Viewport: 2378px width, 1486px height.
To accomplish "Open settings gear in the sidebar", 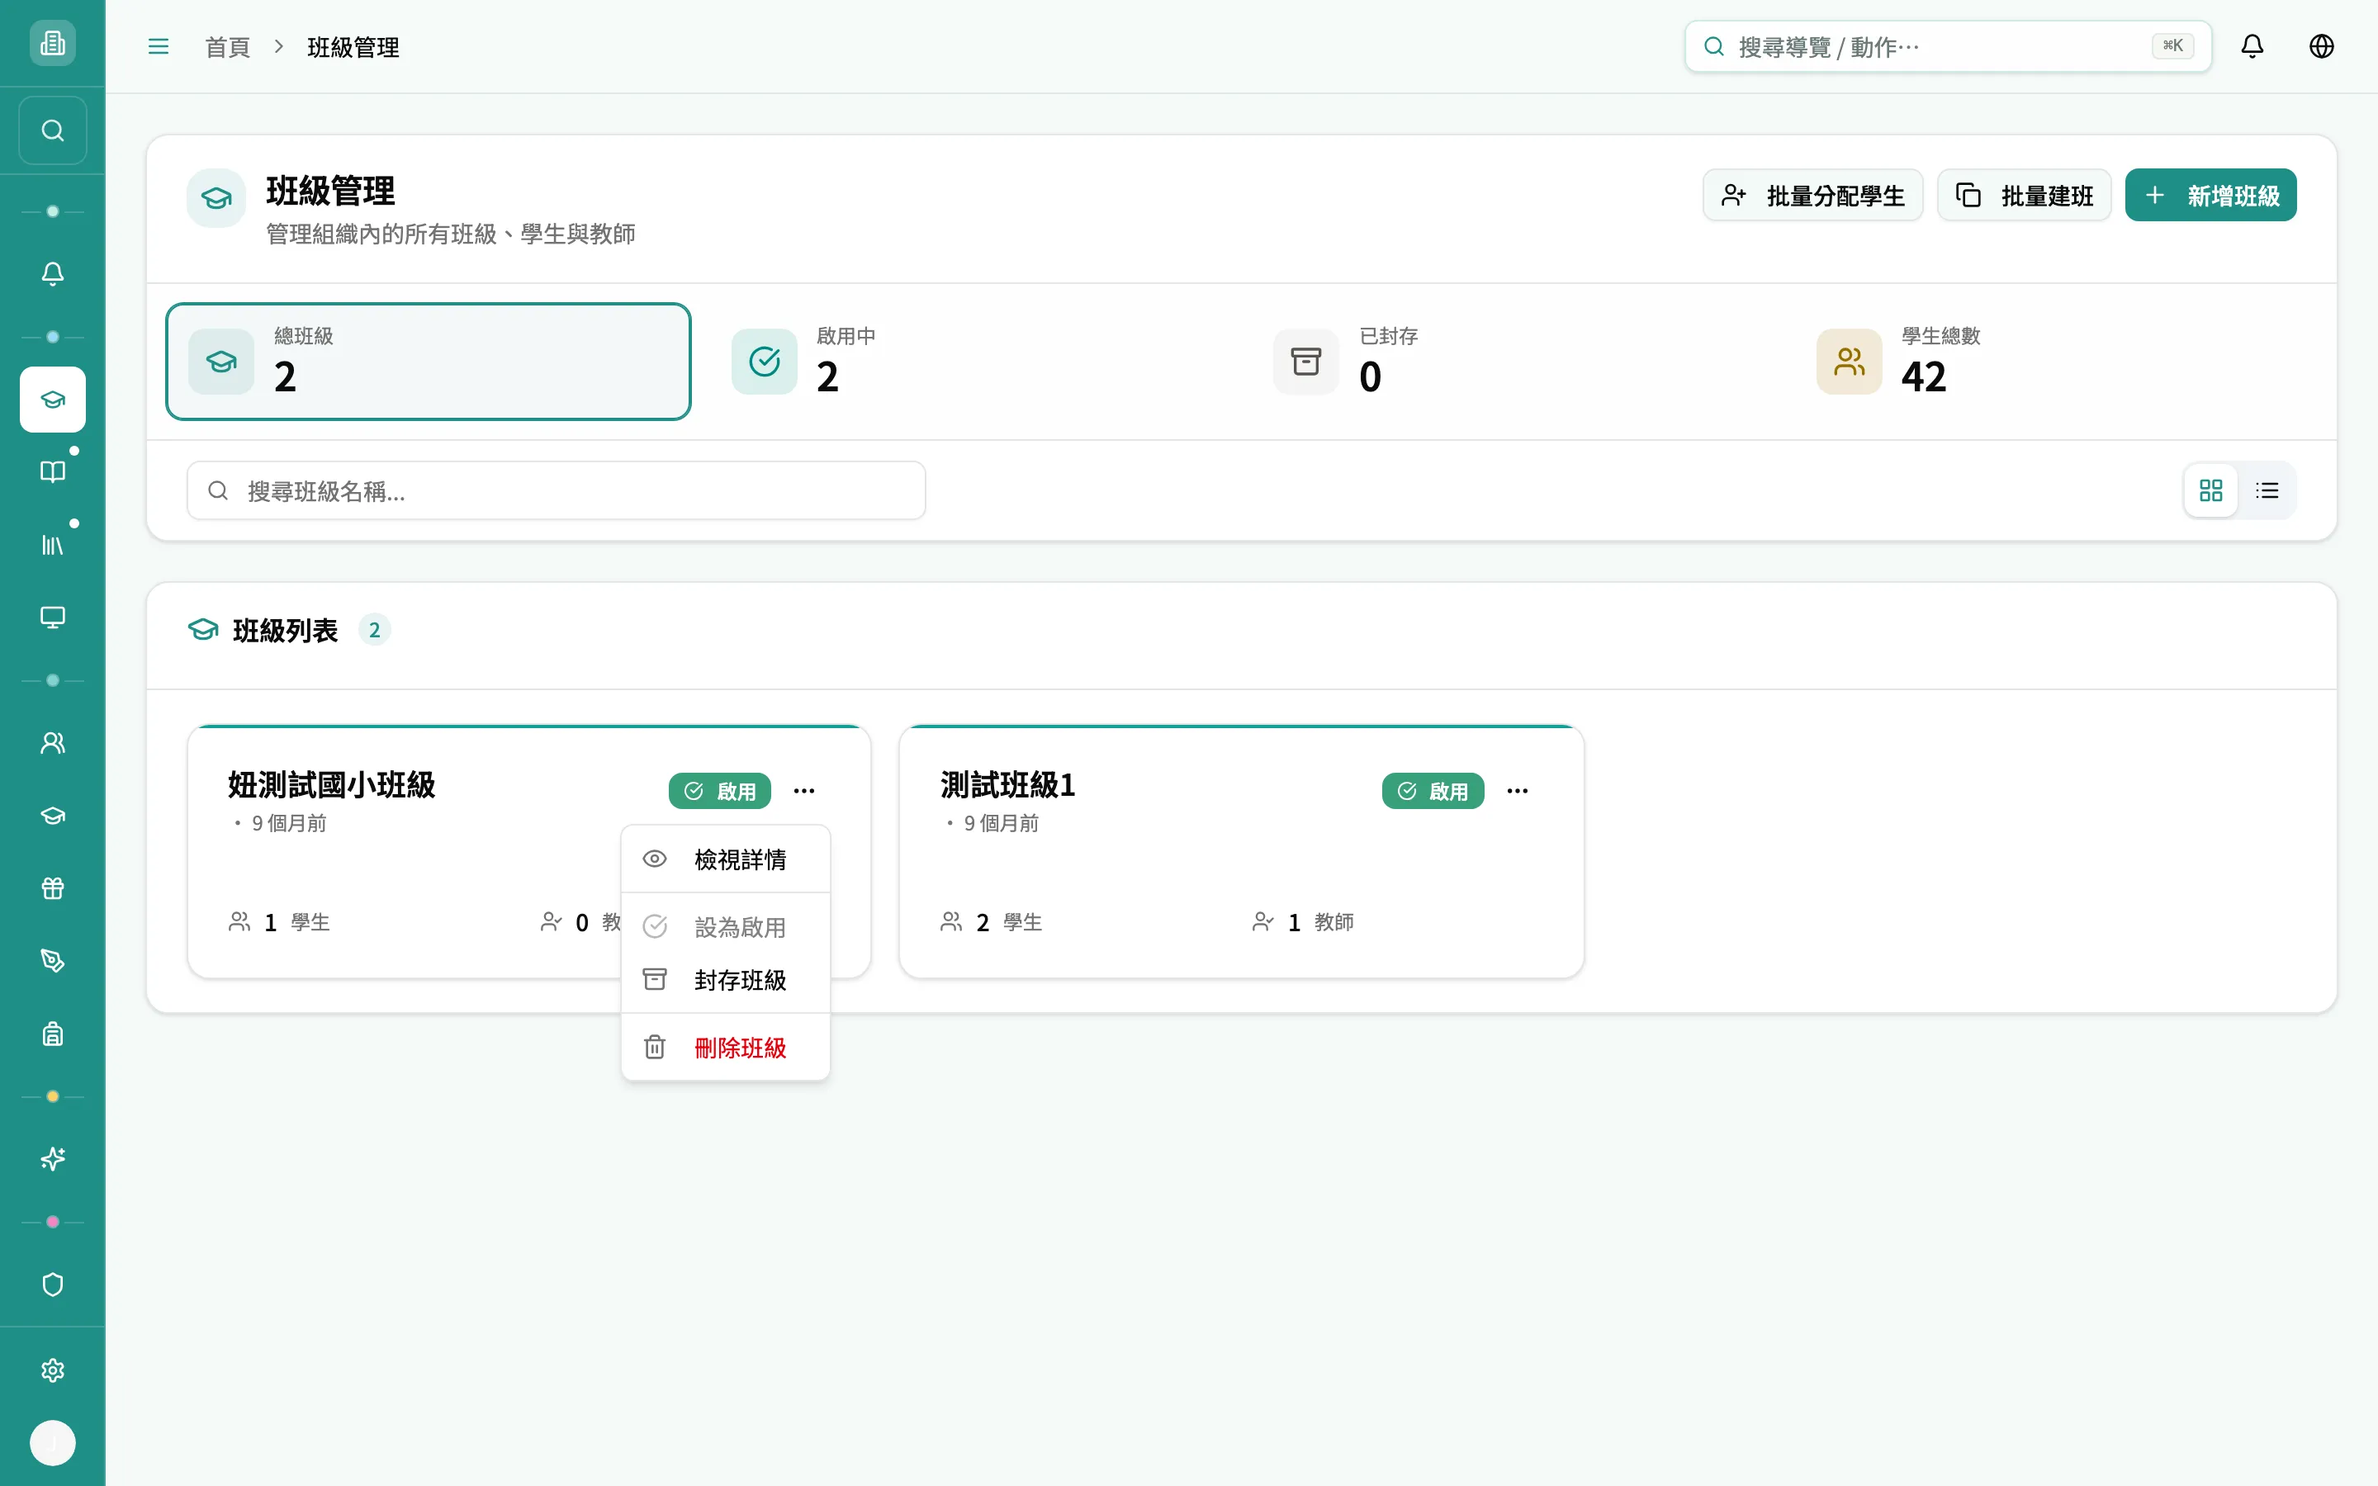I will click(52, 1371).
